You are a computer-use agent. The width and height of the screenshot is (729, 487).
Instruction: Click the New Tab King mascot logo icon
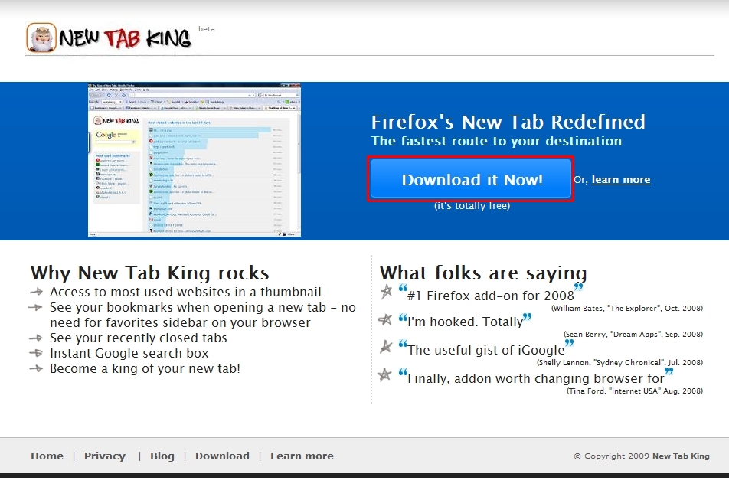[x=41, y=38]
